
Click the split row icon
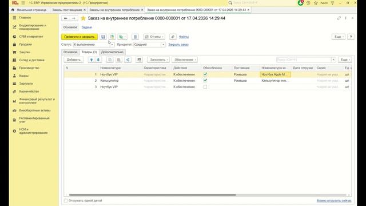(128, 60)
